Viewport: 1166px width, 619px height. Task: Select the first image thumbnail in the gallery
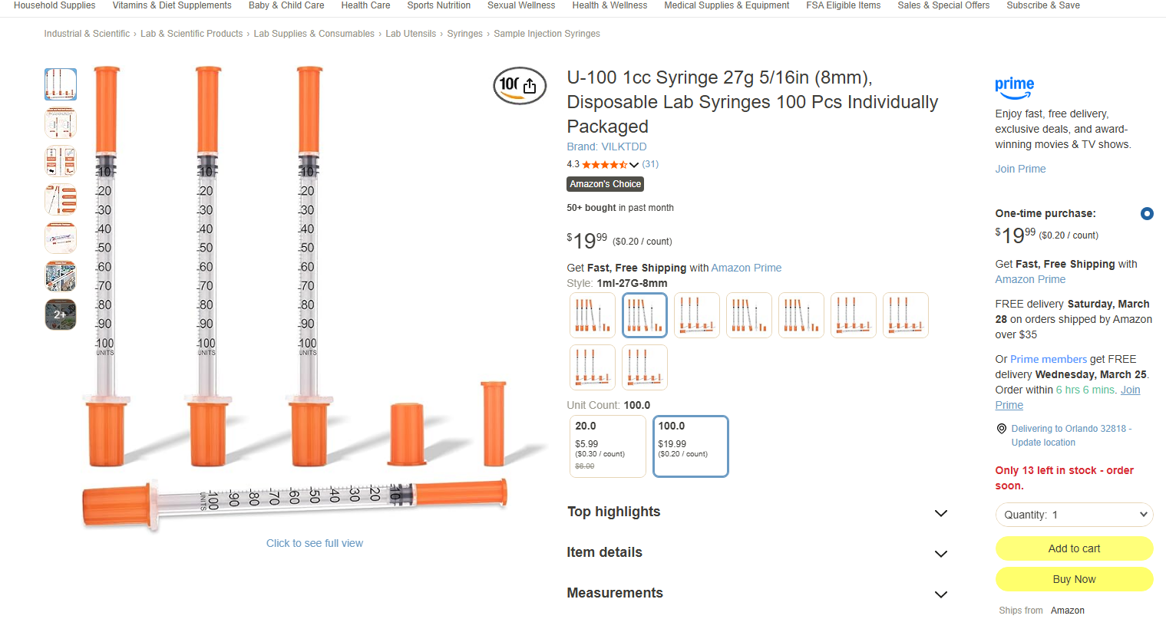click(61, 84)
